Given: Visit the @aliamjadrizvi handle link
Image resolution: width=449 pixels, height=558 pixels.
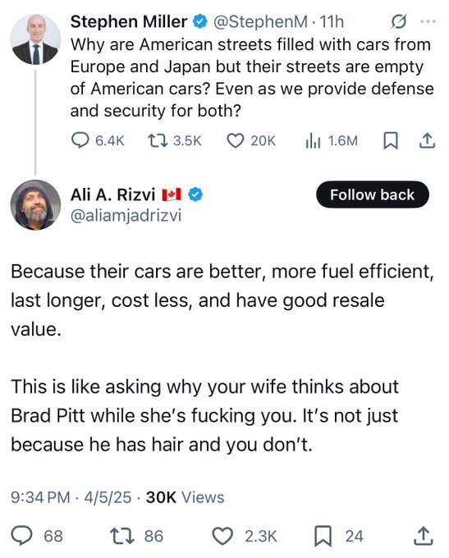Looking at the screenshot, I should [x=126, y=216].
